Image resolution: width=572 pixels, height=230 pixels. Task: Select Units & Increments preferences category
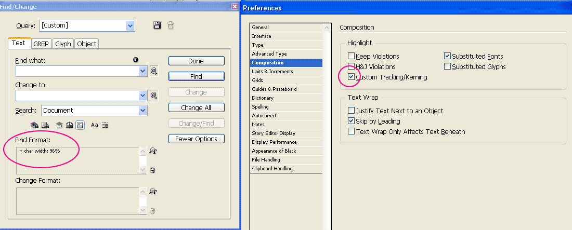287,72
